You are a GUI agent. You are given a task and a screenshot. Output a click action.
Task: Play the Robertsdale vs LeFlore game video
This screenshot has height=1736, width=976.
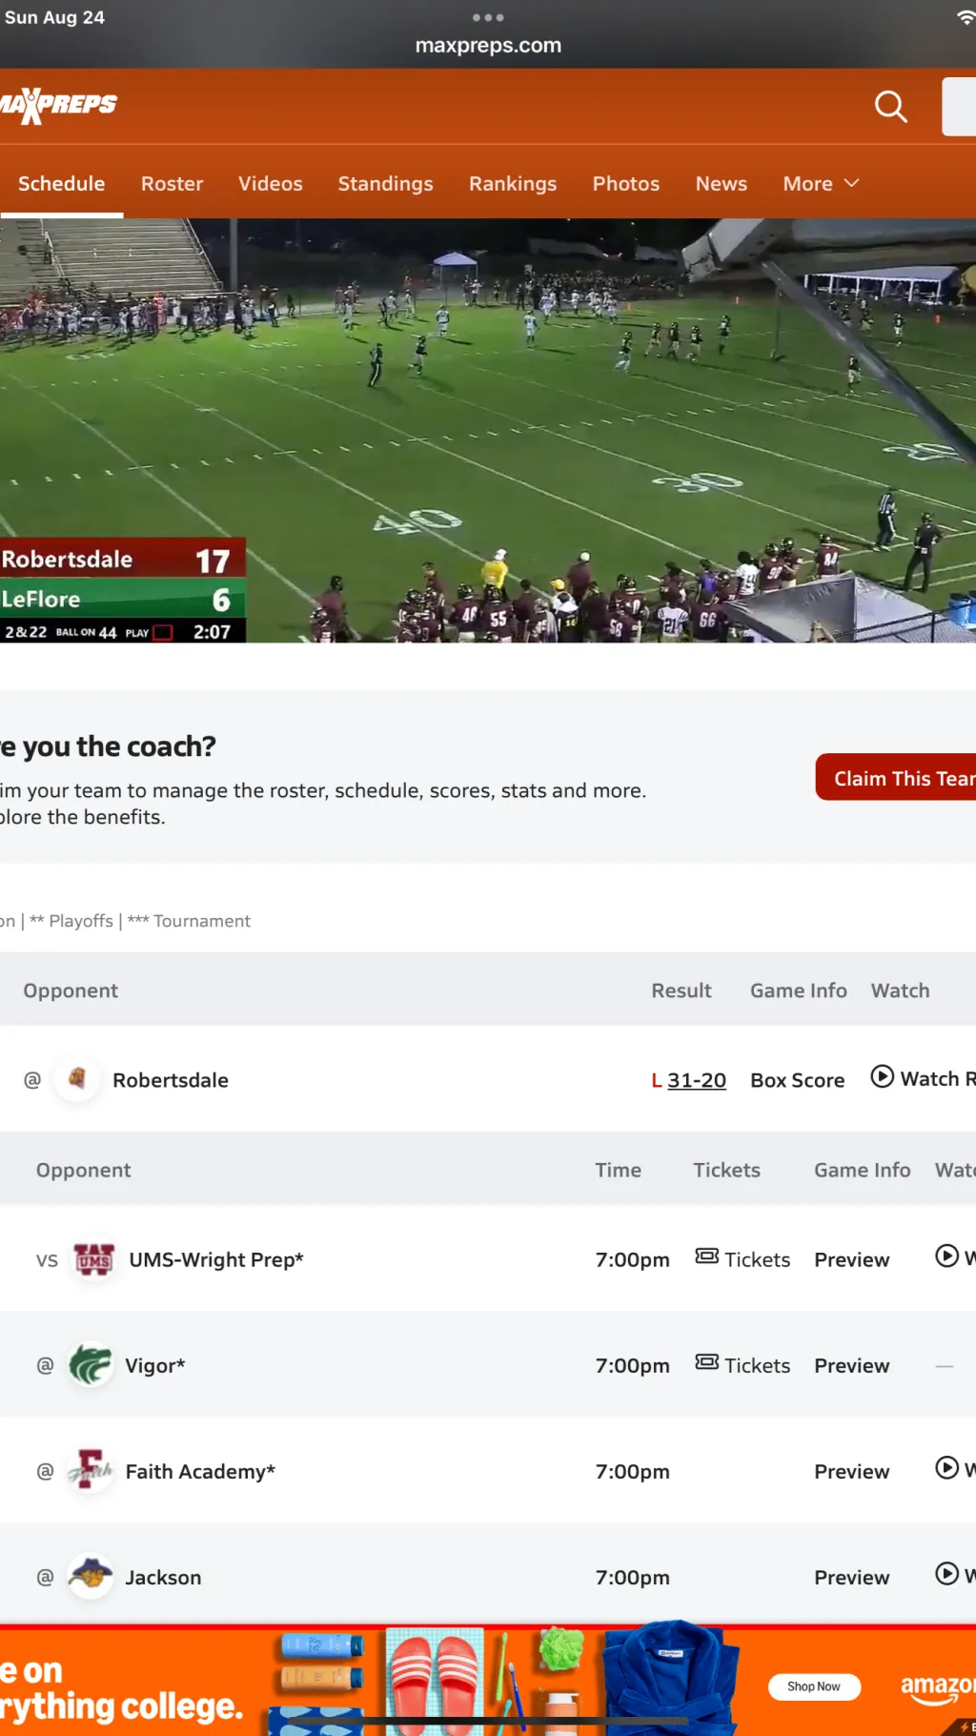[x=488, y=431]
